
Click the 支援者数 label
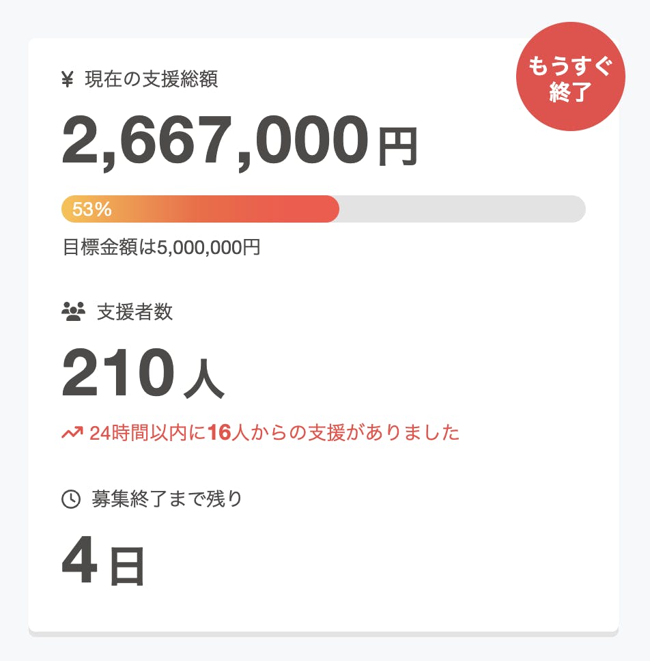tap(135, 312)
